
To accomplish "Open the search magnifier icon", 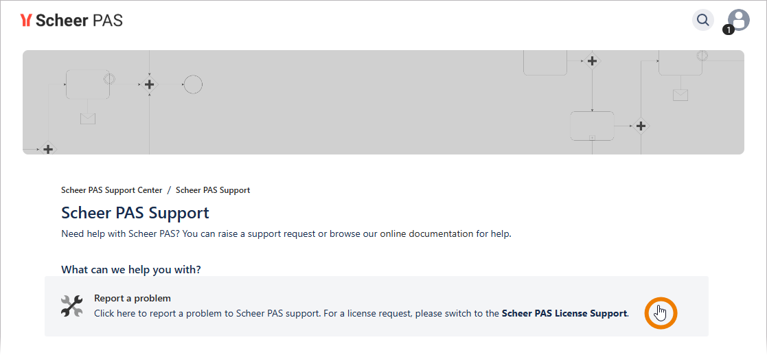I will coord(702,20).
